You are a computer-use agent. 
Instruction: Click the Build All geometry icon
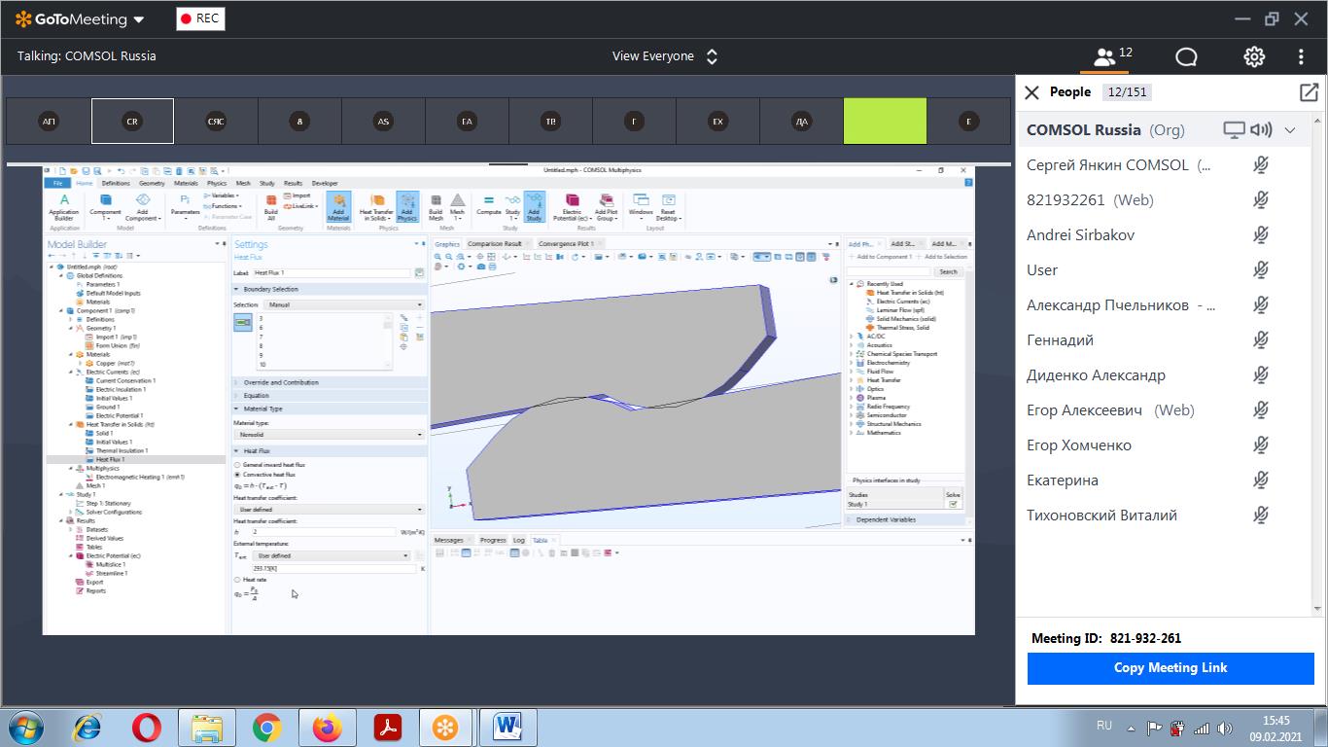(x=270, y=206)
